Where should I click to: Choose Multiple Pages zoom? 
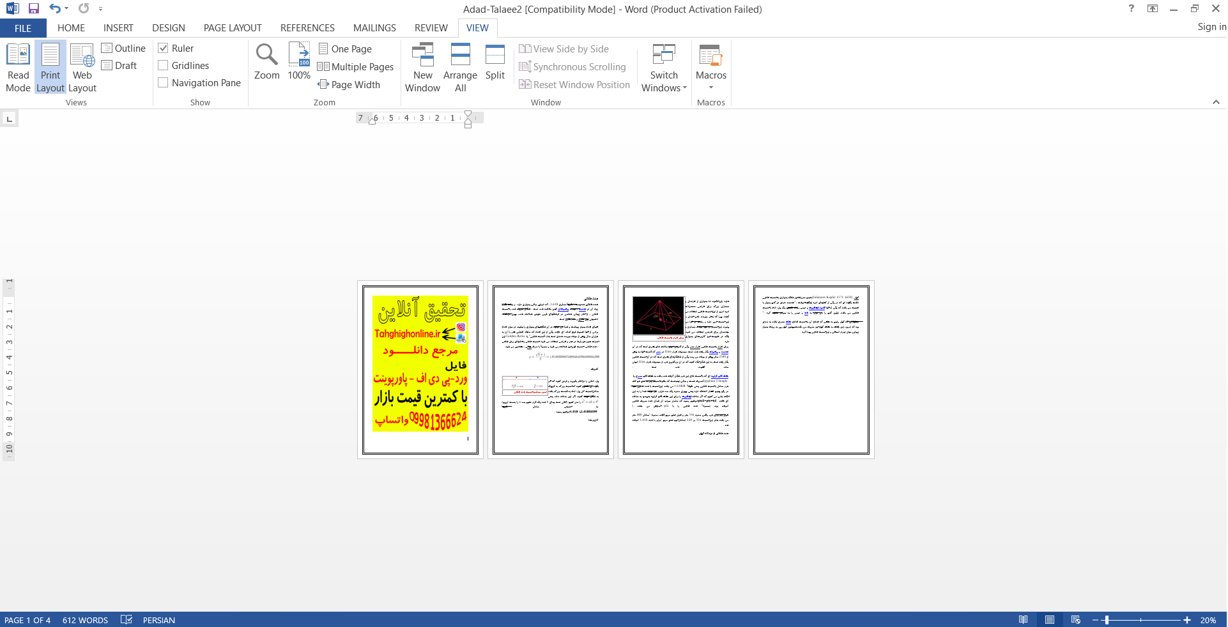tap(356, 67)
